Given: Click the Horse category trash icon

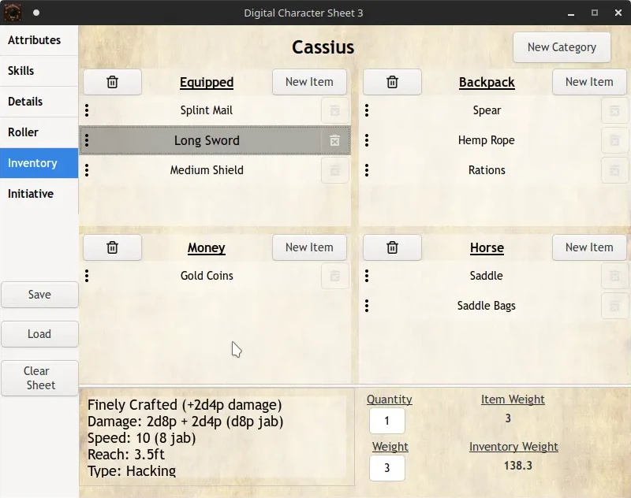Looking at the screenshot, I should tap(392, 247).
